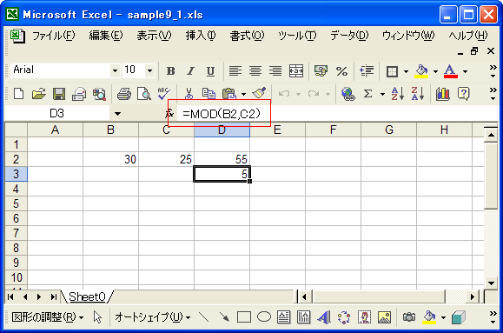This screenshot has width=503, height=333.
Task: Run Spelling check
Action: click(x=164, y=94)
